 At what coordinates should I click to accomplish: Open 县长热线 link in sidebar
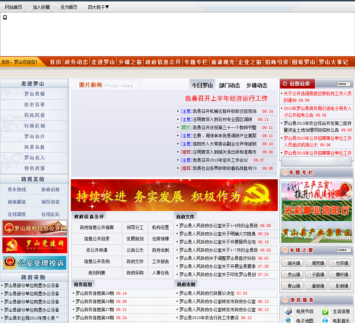(17, 190)
